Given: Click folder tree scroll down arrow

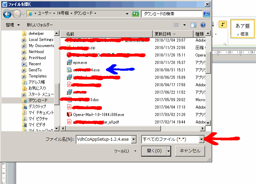Looking at the screenshot, I should 56,129.
